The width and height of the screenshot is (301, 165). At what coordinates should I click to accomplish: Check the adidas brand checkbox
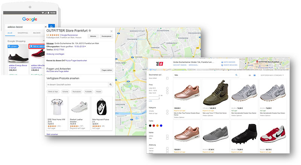[x=167, y=136]
